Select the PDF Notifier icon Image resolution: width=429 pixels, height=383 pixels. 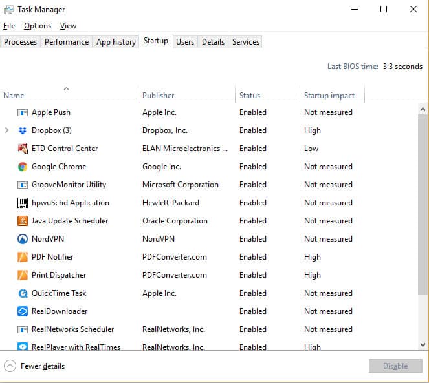pos(23,257)
